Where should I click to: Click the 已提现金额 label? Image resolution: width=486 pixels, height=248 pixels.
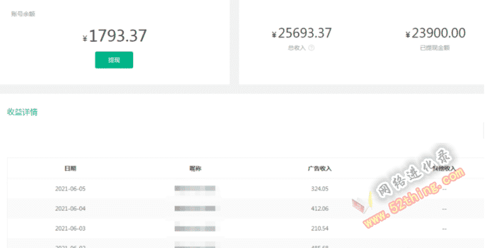[x=435, y=48]
